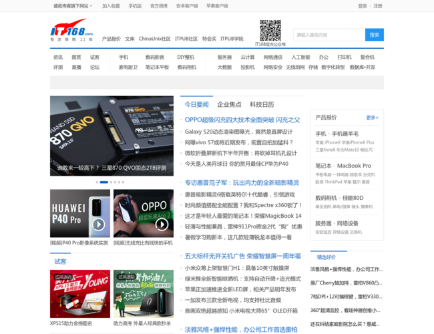Open 官方微博 link
Screen dimensions: 434x334
click(x=159, y=6)
